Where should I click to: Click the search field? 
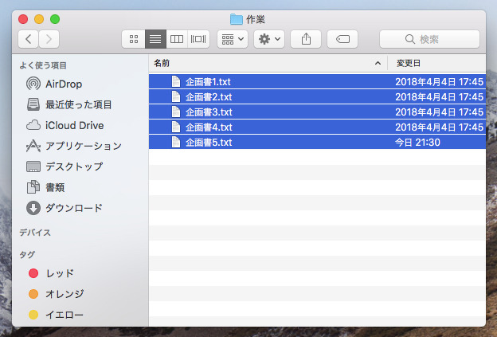click(x=429, y=38)
